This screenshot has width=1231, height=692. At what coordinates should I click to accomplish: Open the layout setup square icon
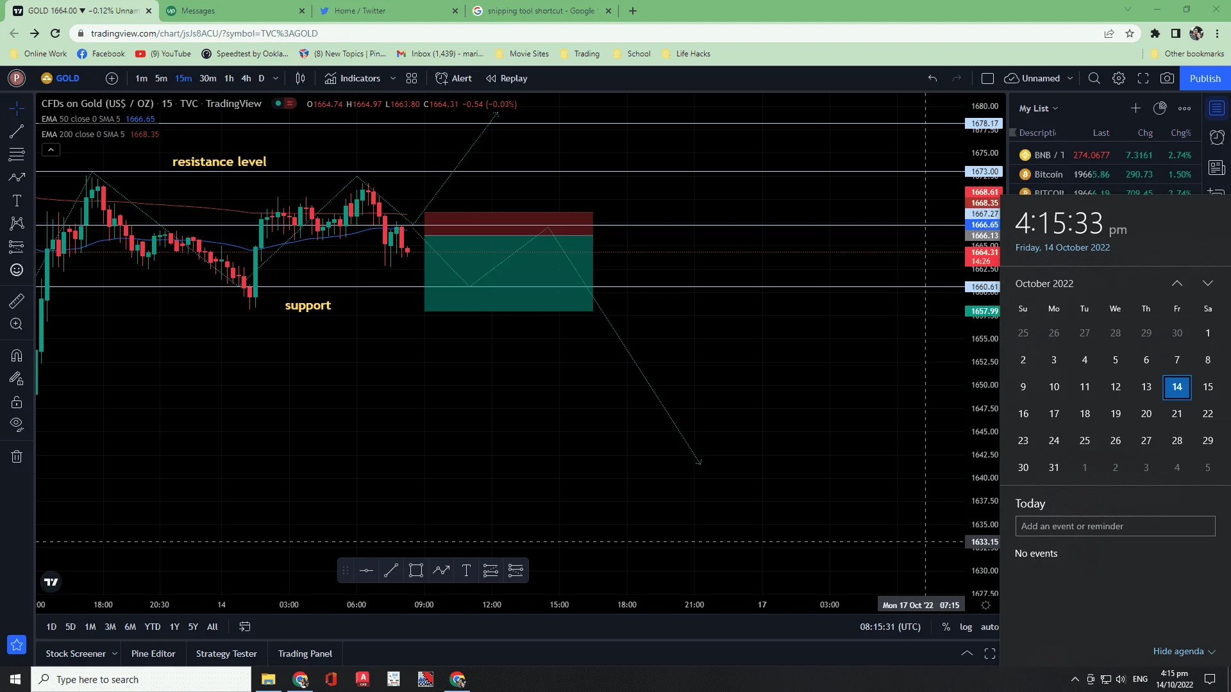pos(987,78)
